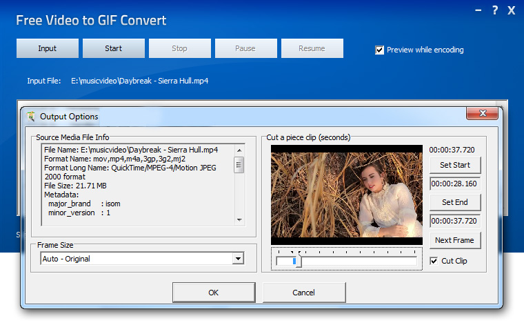
Task: Click the video preview thumbnail
Action: 346,195
